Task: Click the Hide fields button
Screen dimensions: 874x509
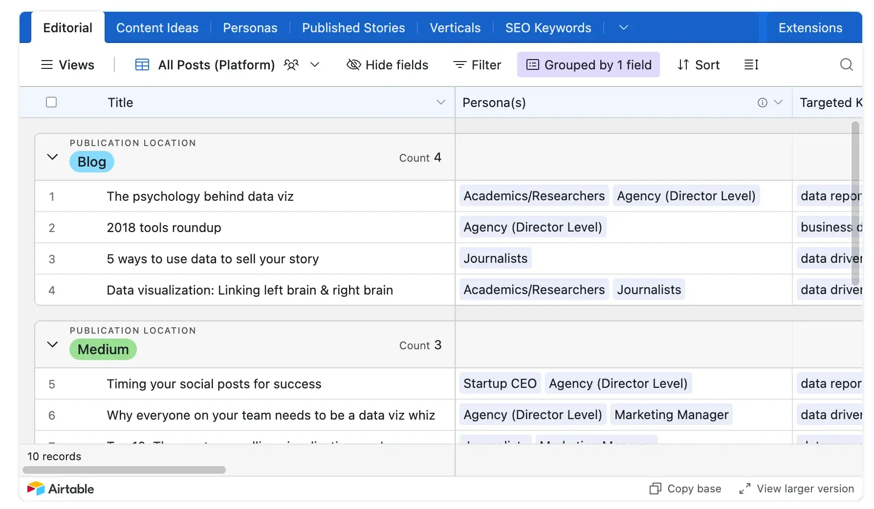Action: coord(388,64)
